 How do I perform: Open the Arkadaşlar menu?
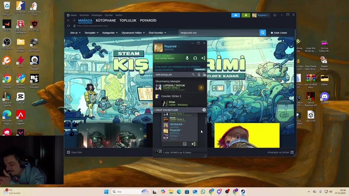[x=97, y=15]
